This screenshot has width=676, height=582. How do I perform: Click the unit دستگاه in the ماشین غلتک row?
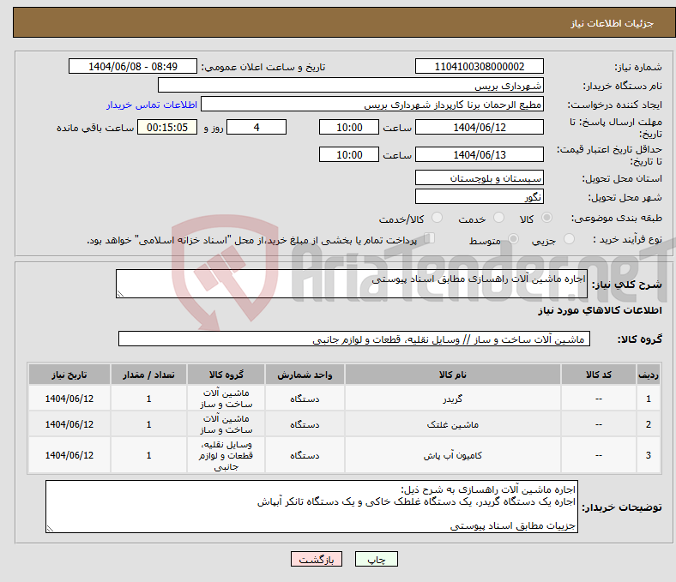(x=305, y=424)
